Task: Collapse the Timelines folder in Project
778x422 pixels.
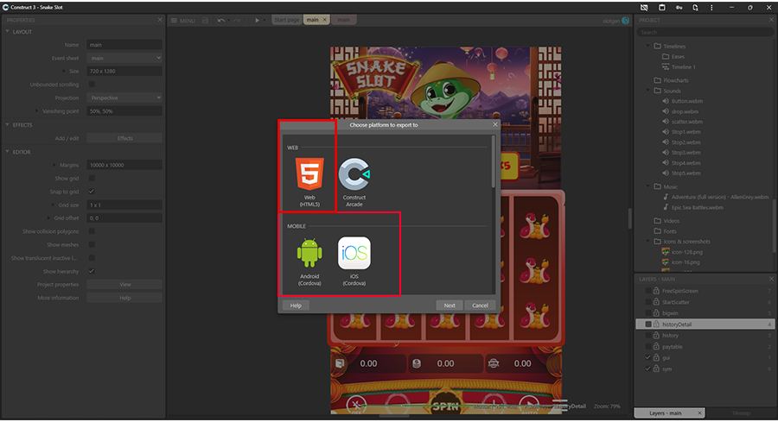Action: coord(648,46)
